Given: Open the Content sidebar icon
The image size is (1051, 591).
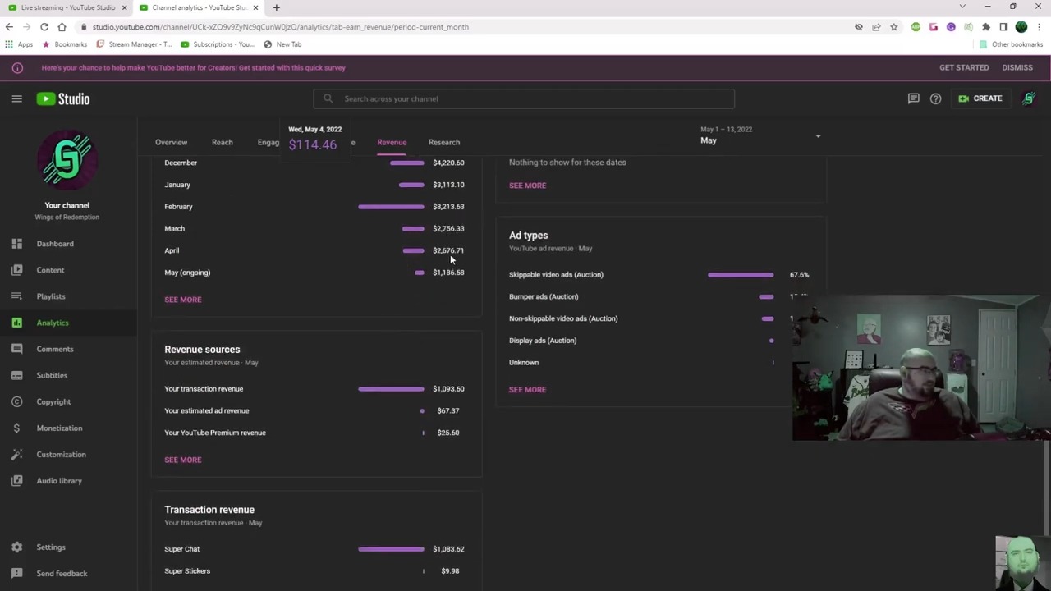Looking at the screenshot, I should 16,270.
